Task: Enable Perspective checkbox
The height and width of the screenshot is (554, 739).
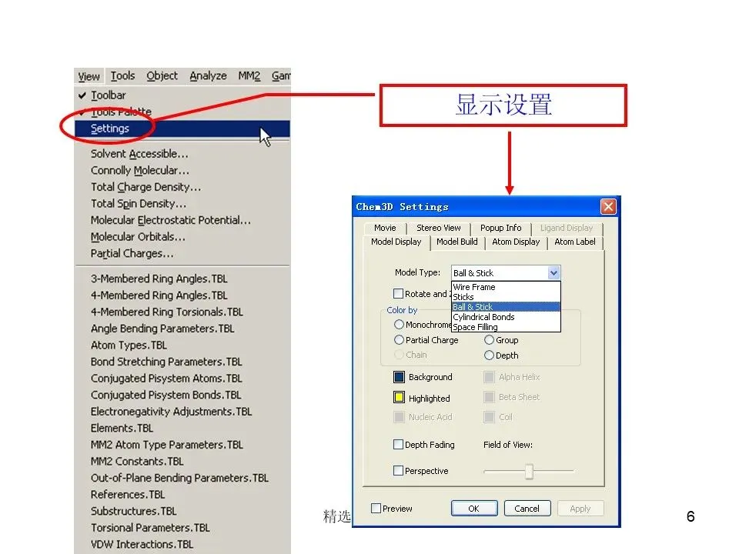Action: [x=398, y=470]
